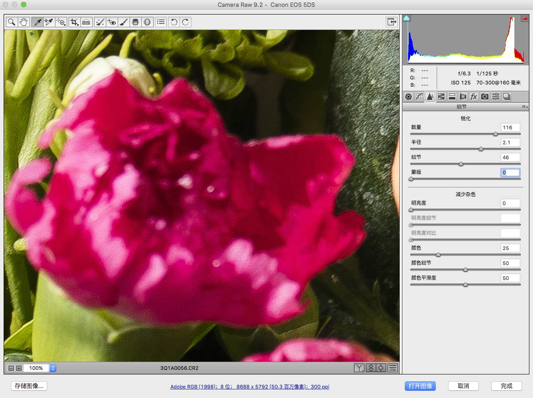Click the 颜色平滑度 value field
The height and width of the screenshot is (398, 533).
tap(510, 278)
